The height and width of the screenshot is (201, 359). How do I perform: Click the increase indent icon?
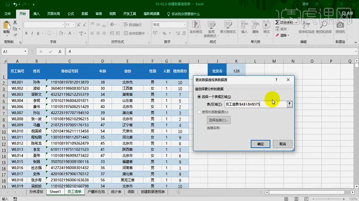[118, 33]
